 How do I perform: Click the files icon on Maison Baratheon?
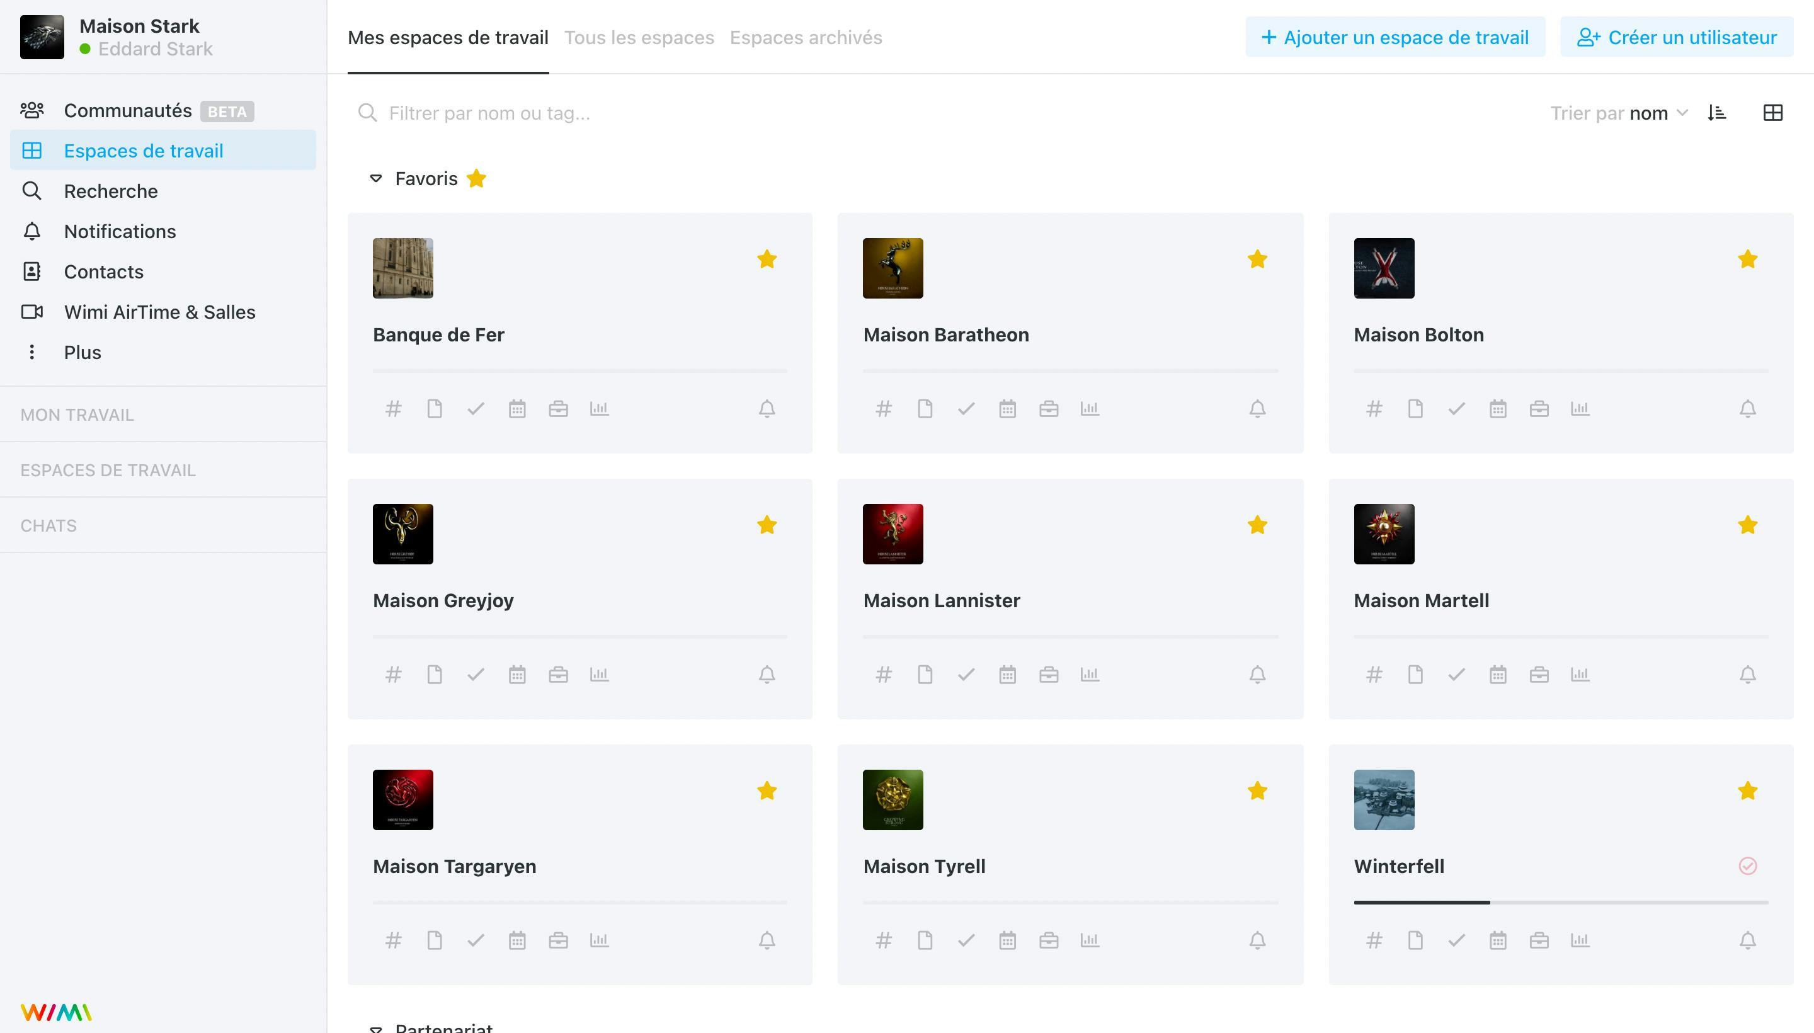tap(925, 409)
